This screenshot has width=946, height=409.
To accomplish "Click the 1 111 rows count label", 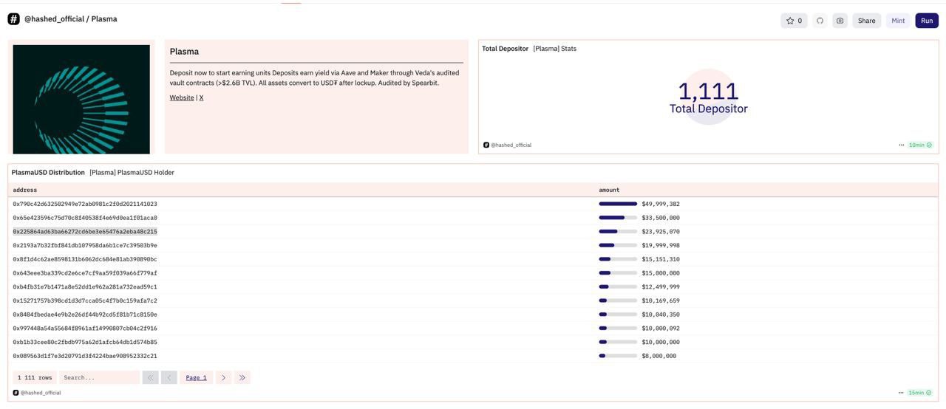I will pos(35,377).
